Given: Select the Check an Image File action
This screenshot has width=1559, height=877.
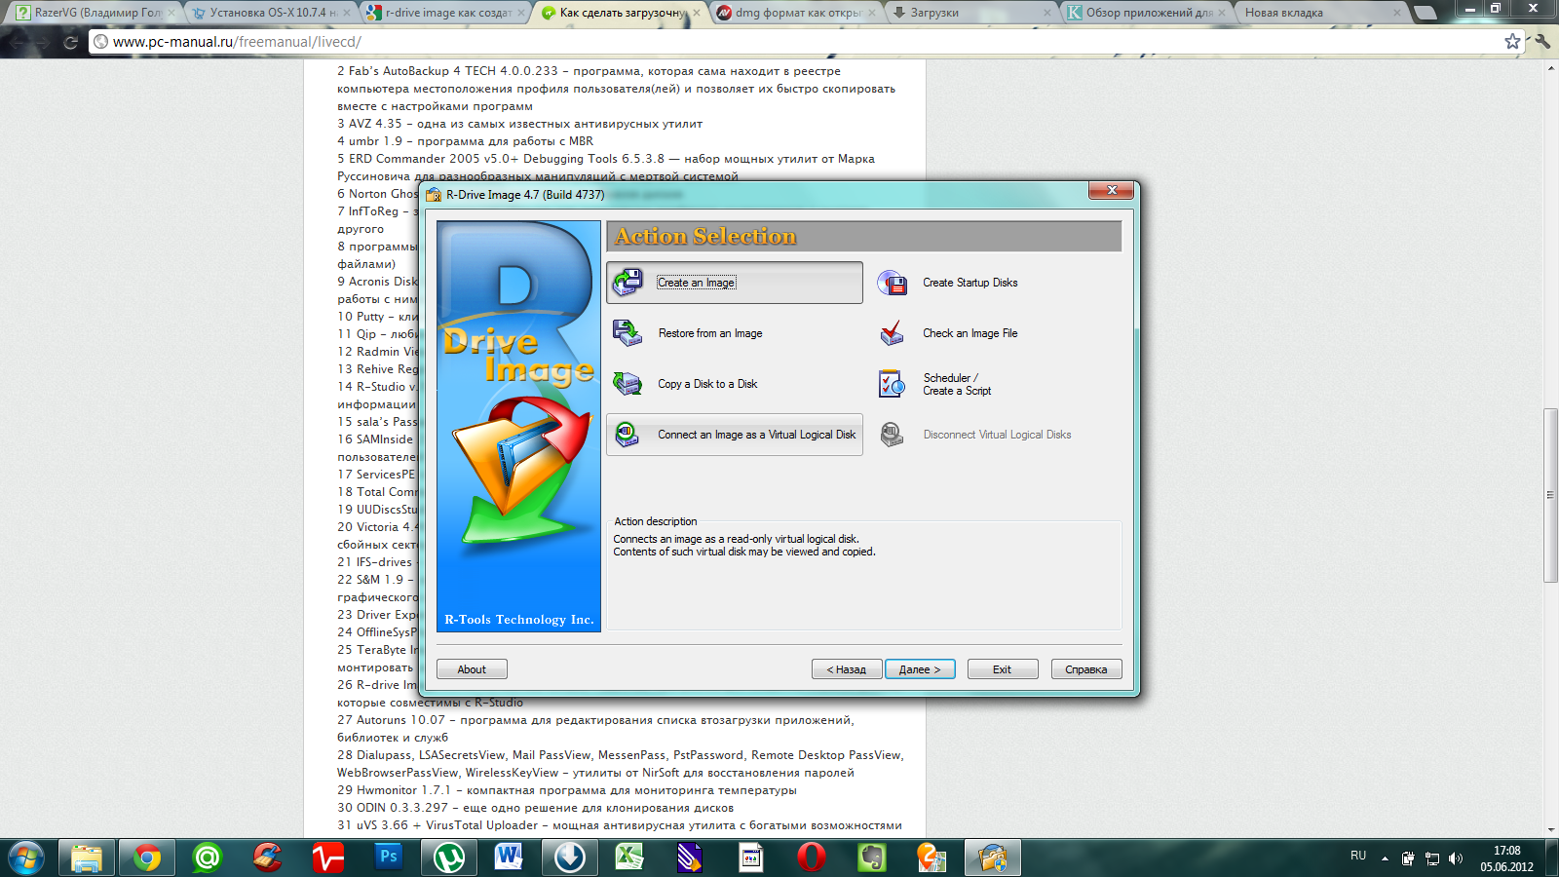Looking at the screenshot, I should (x=996, y=333).
